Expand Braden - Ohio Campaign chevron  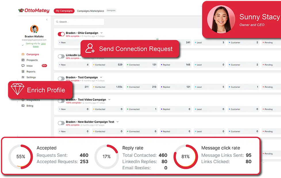click(x=102, y=33)
